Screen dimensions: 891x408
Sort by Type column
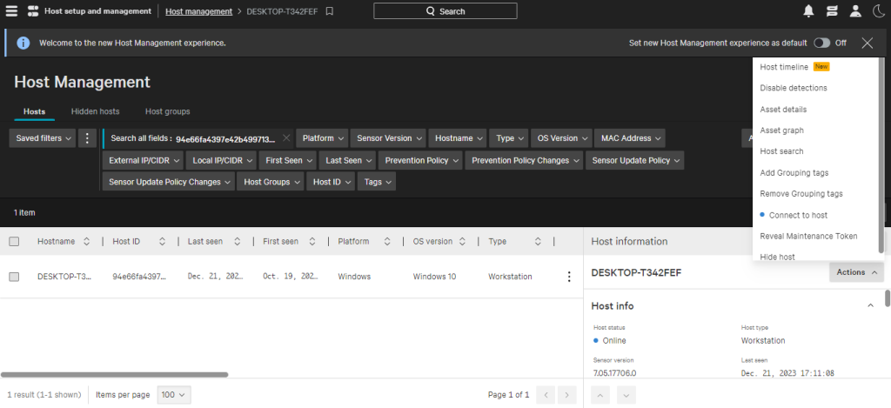click(x=538, y=242)
